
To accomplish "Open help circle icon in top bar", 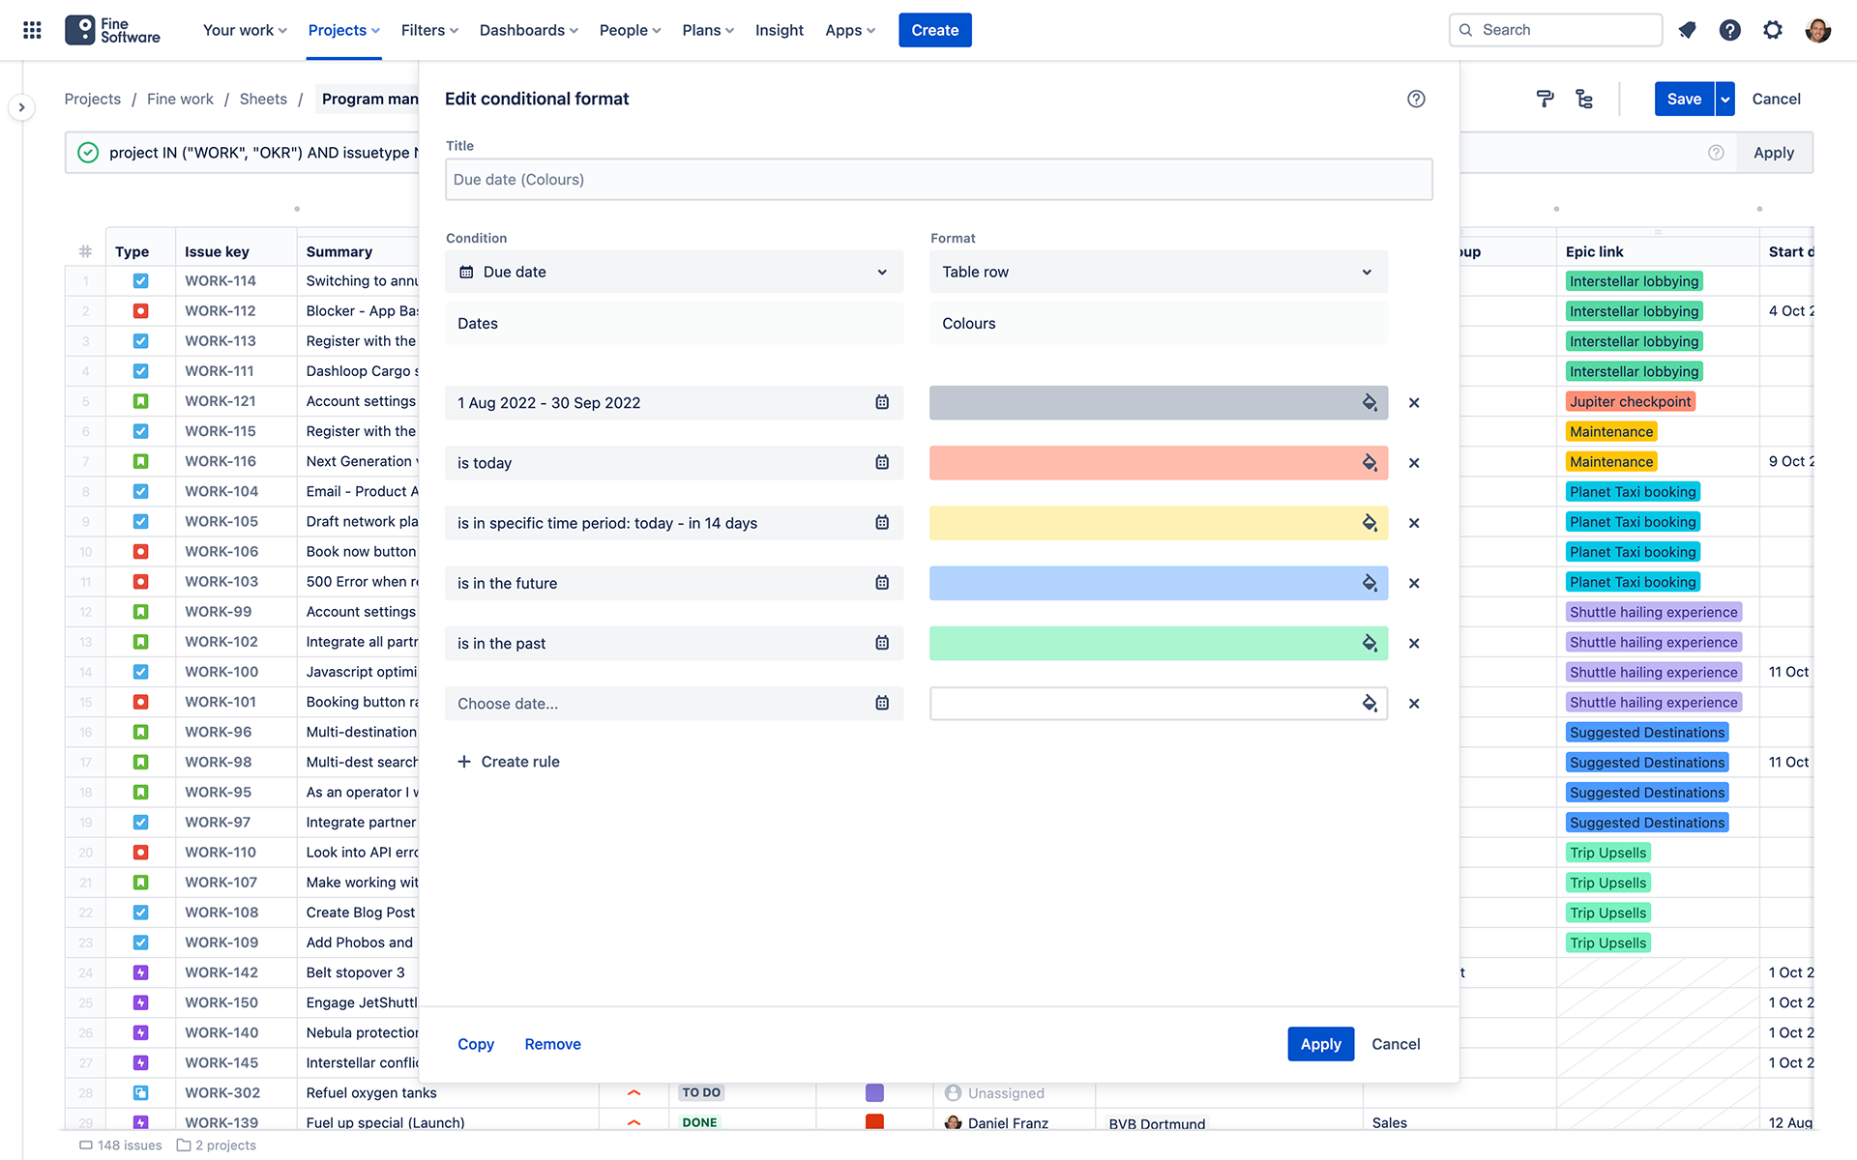I will tap(1729, 30).
